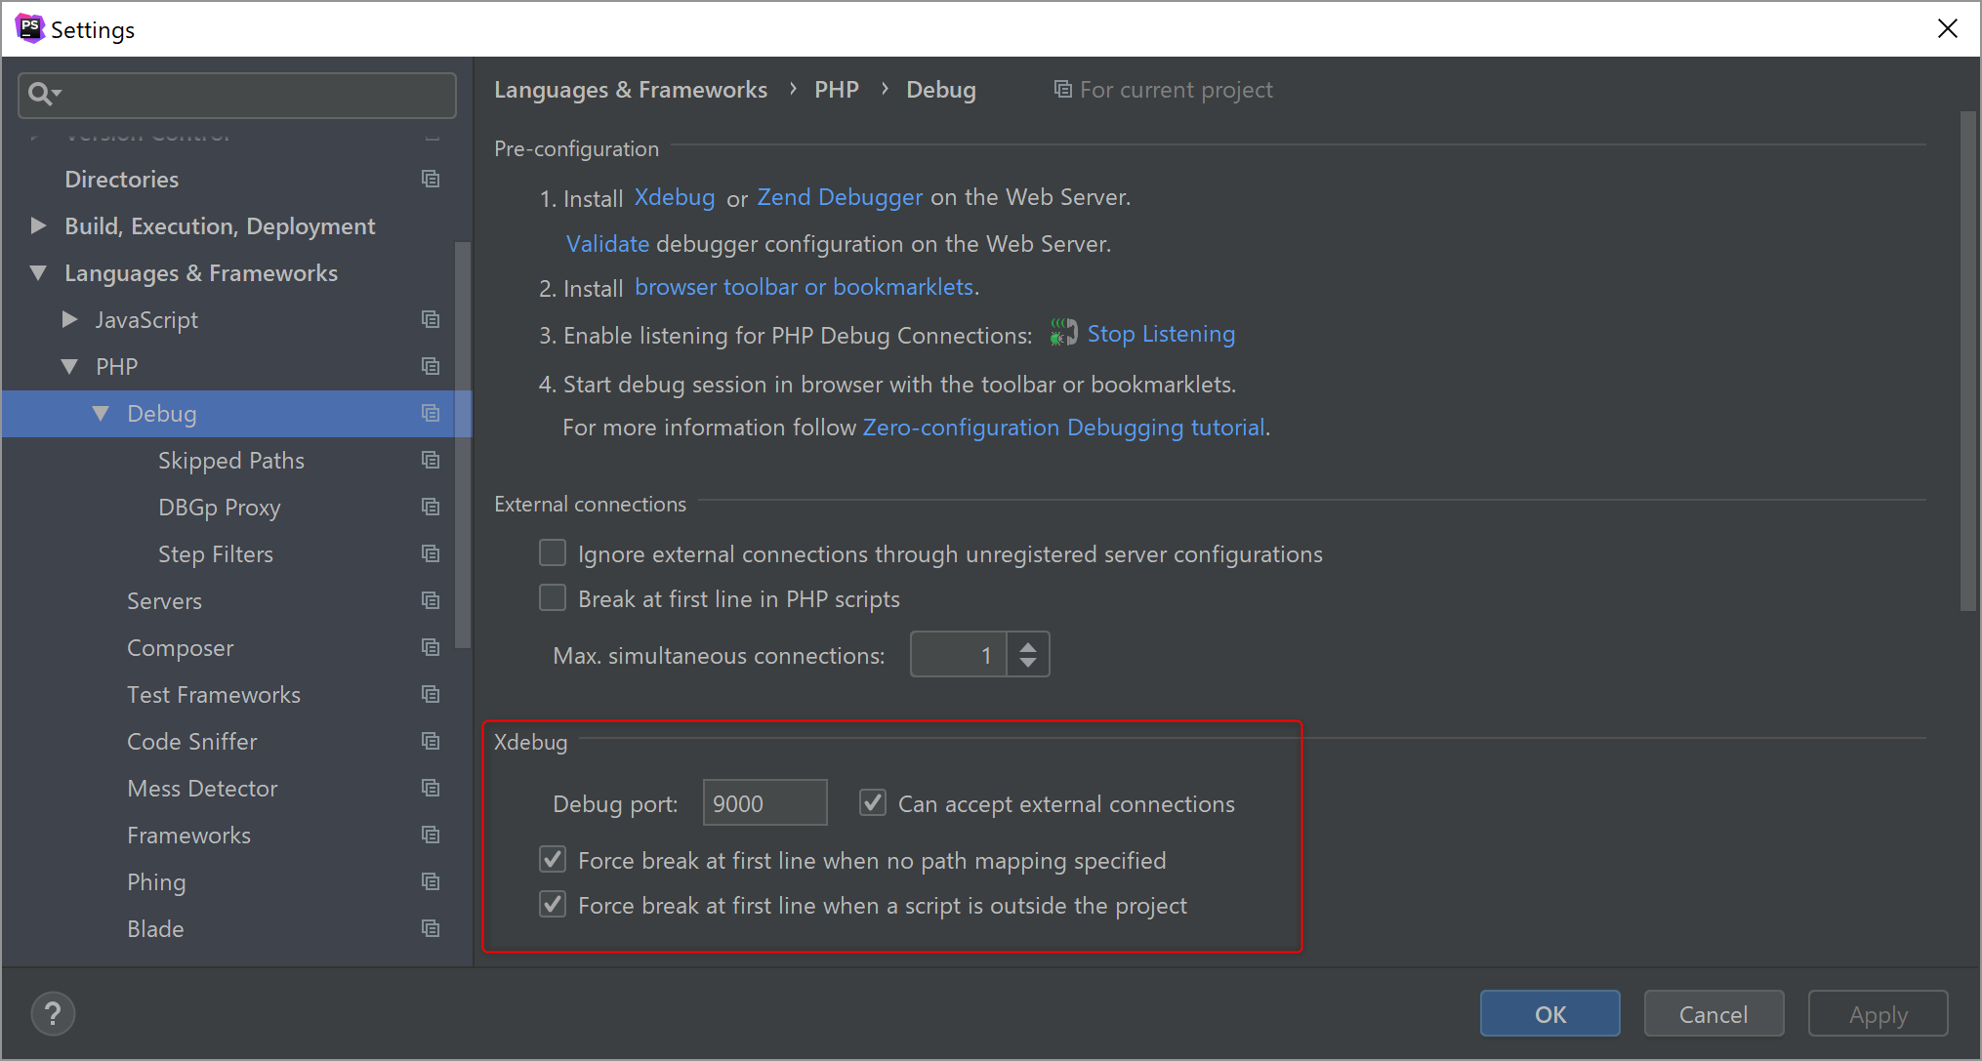Select DBGp Proxy in the settings tree

coord(219,507)
